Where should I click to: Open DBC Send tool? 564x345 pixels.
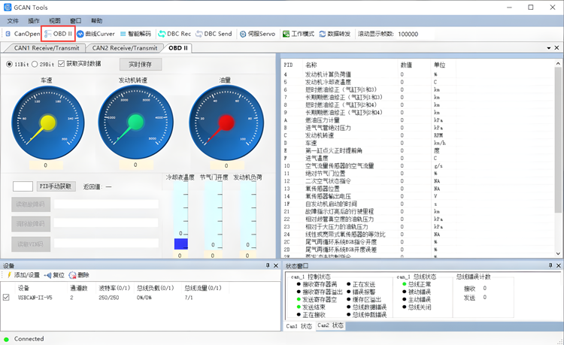click(214, 34)
